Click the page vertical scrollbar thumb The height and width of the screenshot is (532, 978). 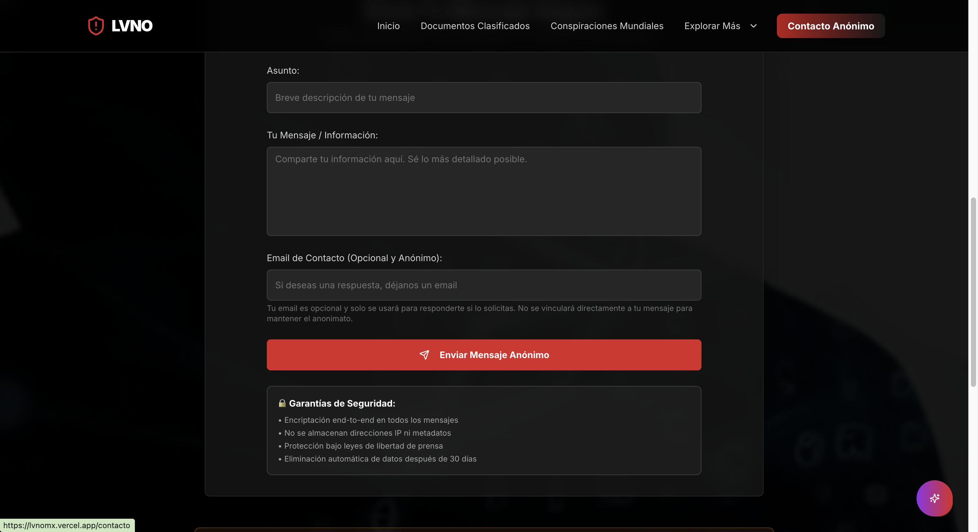click(973, 292)
